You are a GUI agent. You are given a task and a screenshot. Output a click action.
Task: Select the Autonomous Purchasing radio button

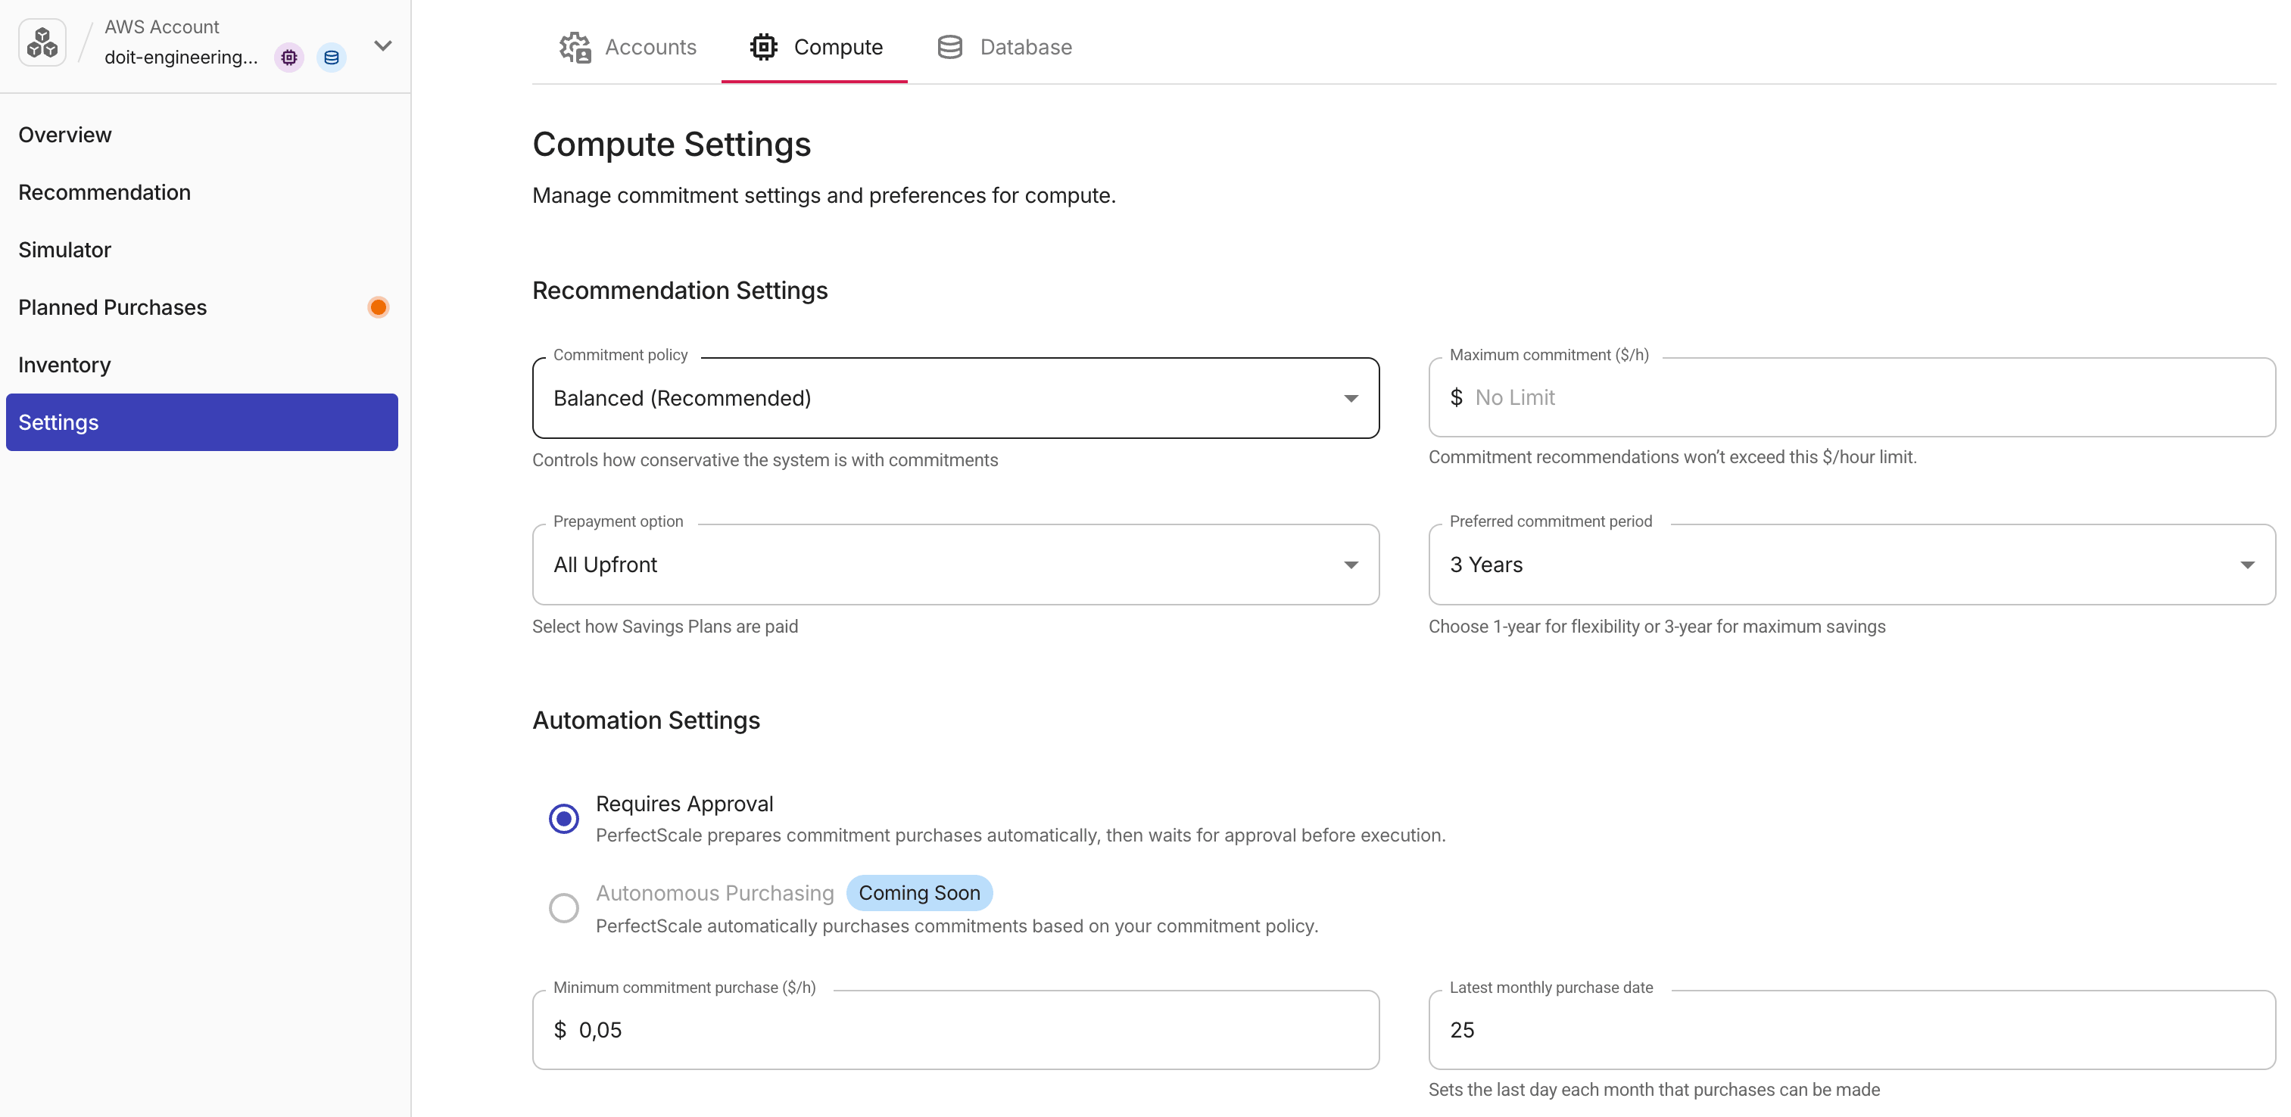(564, 908)
